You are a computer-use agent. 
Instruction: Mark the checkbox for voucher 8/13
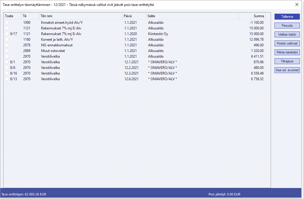pos(7,79)
